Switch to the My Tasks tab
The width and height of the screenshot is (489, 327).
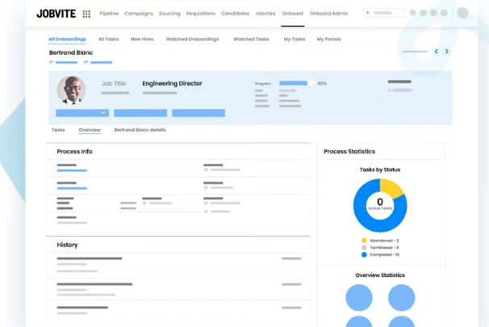(295, 39)
